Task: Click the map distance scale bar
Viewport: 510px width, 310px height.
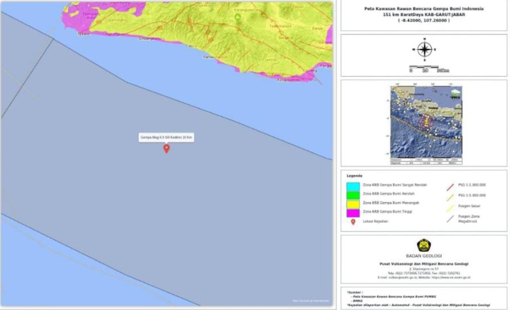Action: 429,69
